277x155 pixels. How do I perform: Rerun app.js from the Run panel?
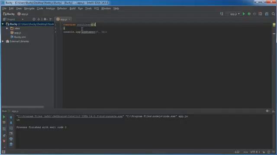click(4, 117)
